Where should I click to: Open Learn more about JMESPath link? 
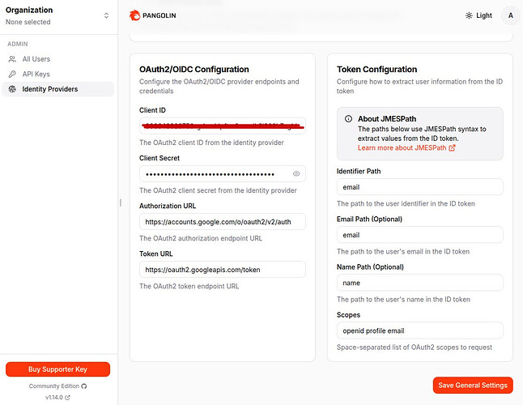406,148
